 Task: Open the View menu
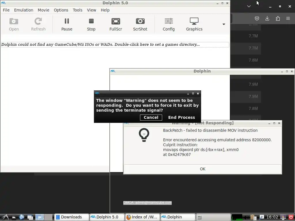click(x=91, y=10)
